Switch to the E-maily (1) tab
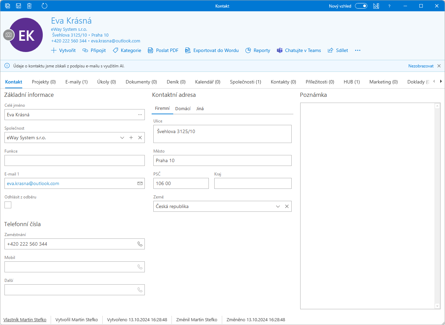 77,82
